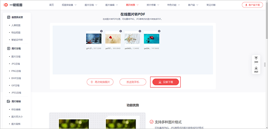
Task: Select the snowy night scene thumbnail
Action: (94, 39)
